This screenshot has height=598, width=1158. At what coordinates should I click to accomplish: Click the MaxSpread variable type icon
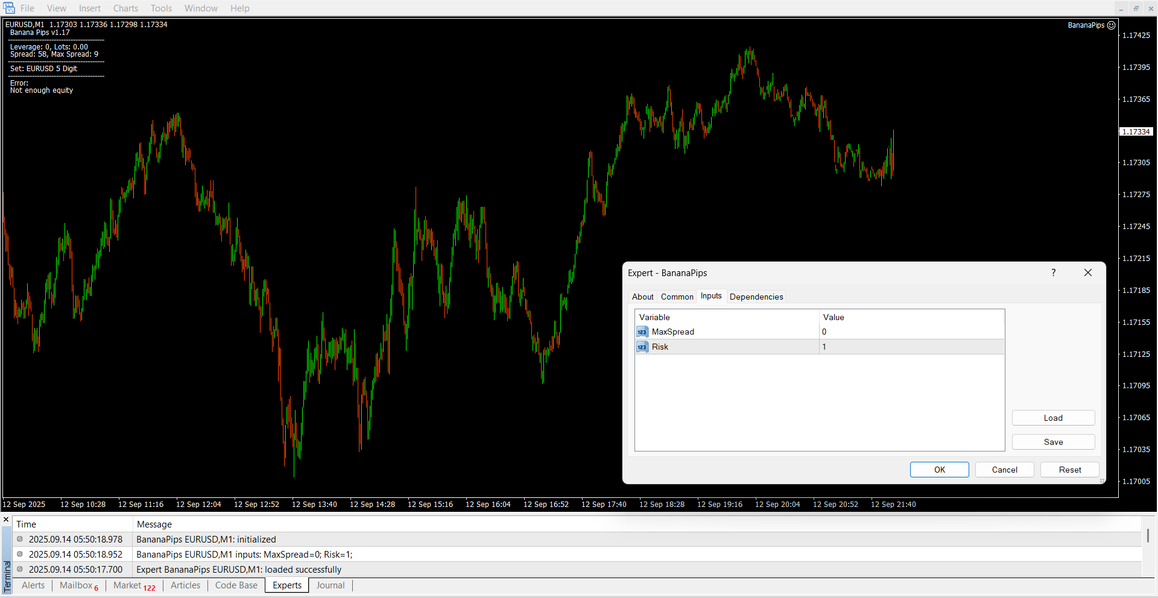(642, 332)
